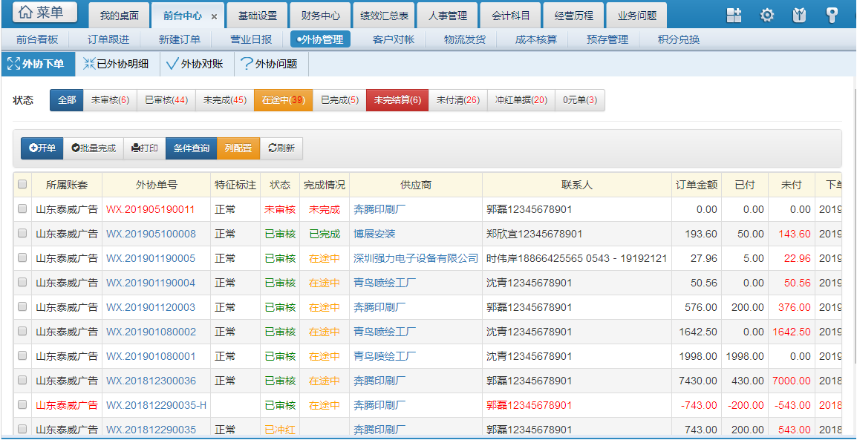Open settings gear icon in header
Viewport: 857px width, 440px height.
point(767,16)
